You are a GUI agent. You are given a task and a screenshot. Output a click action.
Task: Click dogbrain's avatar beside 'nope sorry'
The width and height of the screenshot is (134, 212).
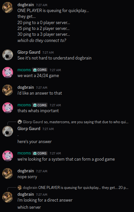coord(7,173)
